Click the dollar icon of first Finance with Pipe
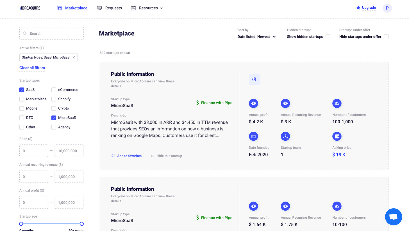This screenshot has width=409, height=231. click(198, 103)
